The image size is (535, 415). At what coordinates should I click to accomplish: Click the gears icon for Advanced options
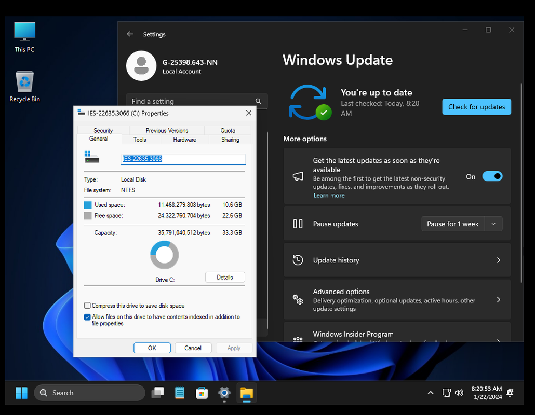[298, 299]
